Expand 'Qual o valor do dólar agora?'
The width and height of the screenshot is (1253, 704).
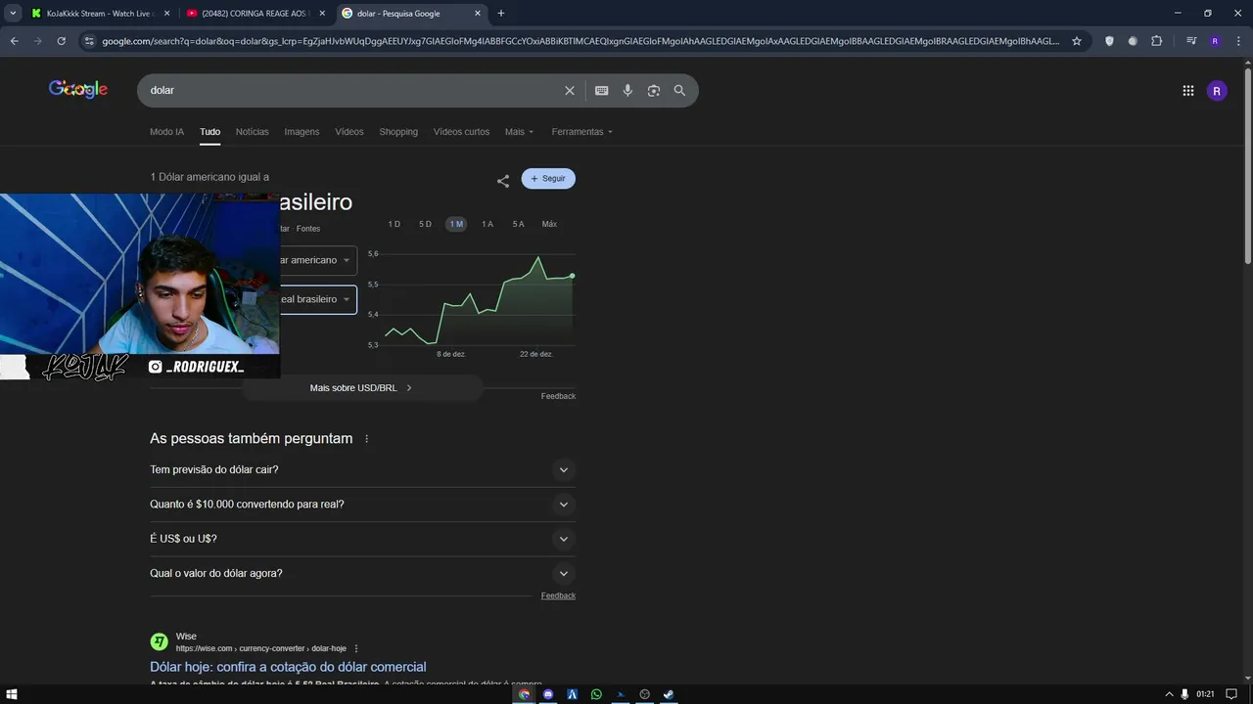click(362, 574)
